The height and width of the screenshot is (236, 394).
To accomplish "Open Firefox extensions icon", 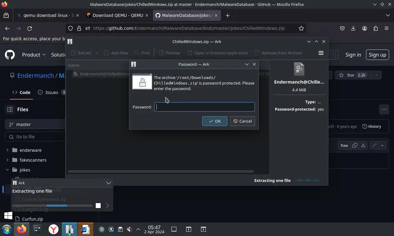I will 376,28.
